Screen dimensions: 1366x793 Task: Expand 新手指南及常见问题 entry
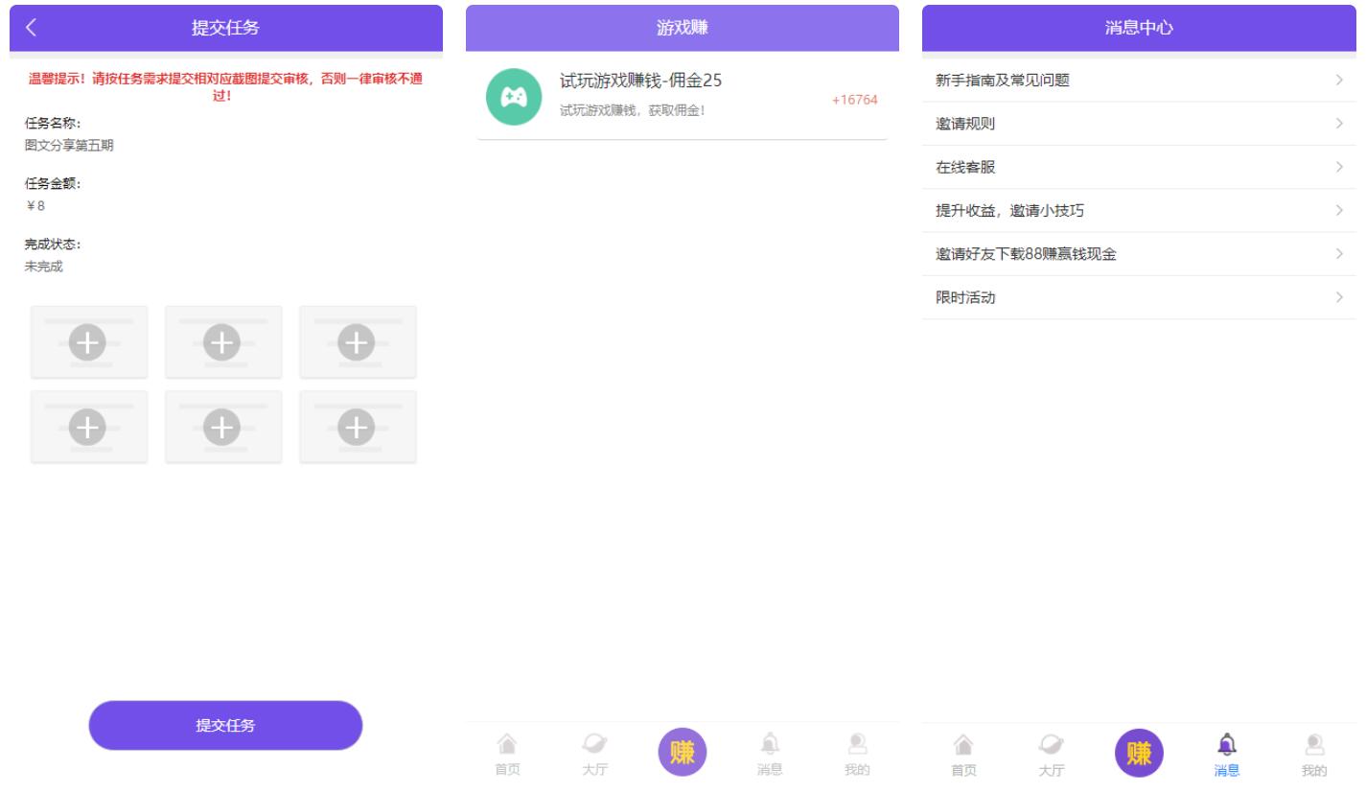pyautogui.click(x=1137, y=81)
